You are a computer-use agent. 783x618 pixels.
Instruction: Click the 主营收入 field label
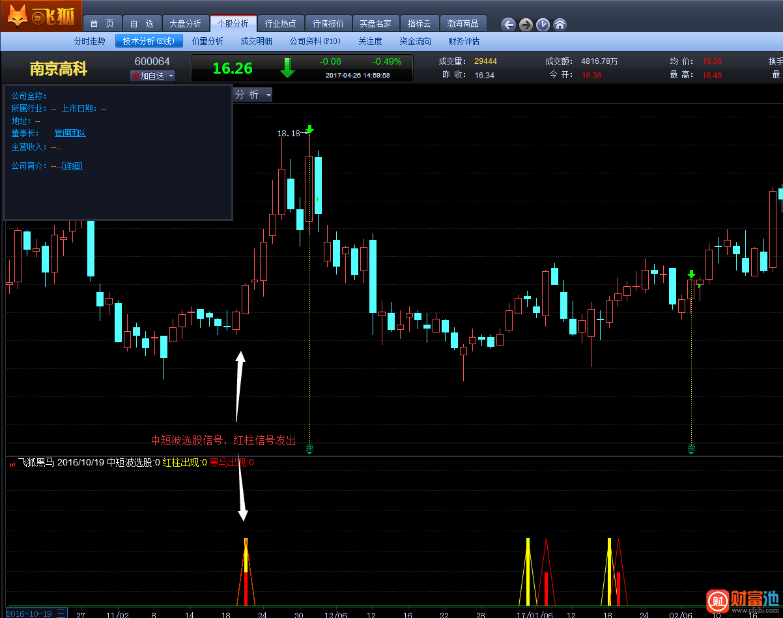click(29, 147)
